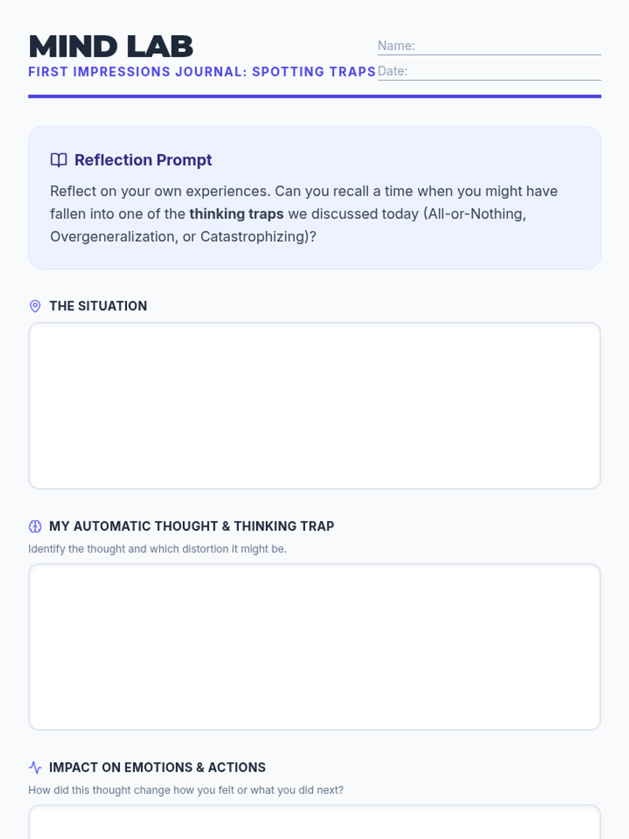Click the bold "thinking traps" text

tap(236, 214)
